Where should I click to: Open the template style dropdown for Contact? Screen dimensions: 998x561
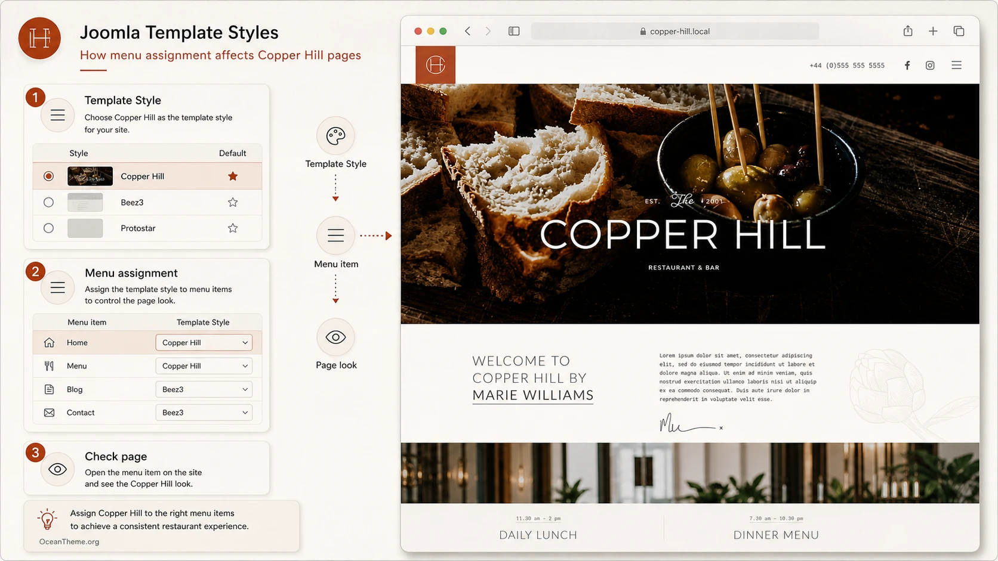coord(204,413)
